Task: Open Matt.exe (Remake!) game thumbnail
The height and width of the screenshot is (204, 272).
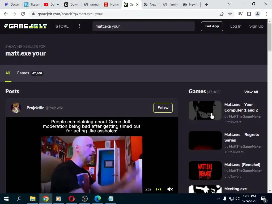Action: (205, 171)
